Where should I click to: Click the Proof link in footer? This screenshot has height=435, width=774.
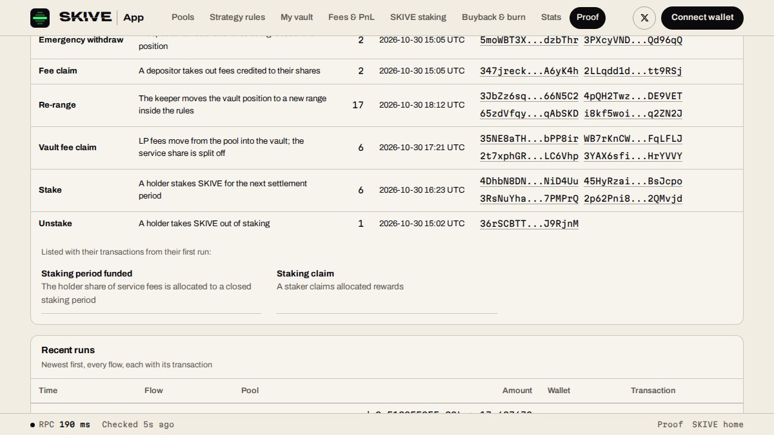[x=670, y=425]
